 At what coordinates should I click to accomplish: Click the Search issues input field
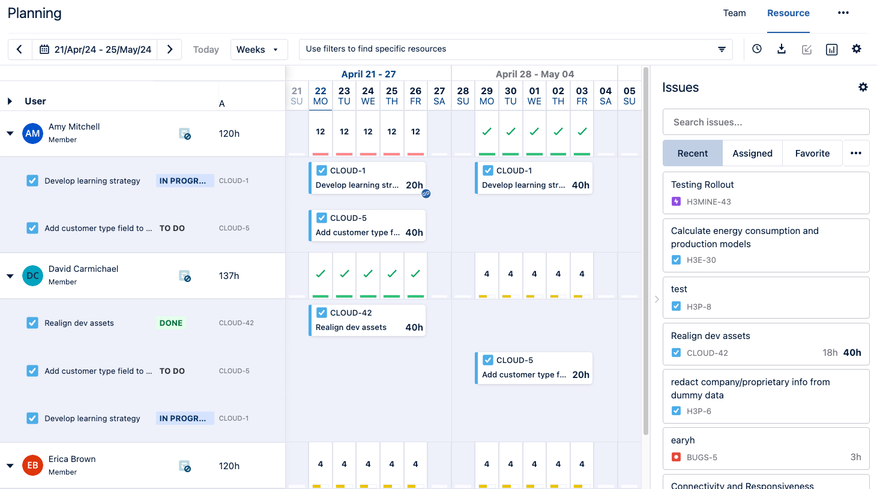click(766, 122)
